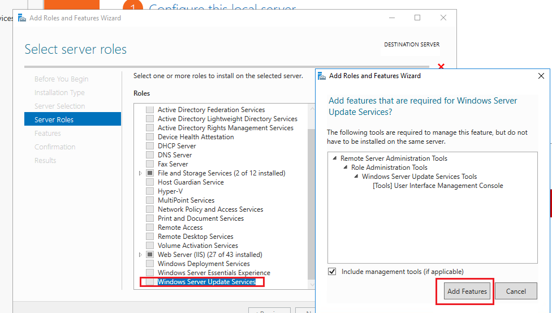The height and width of the screenshot is (313, 552).
Task: Check DHCP Server role
Action: point(150,146)
